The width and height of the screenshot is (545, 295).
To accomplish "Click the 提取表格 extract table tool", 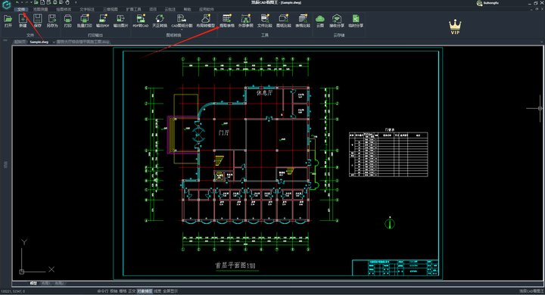I will pos(227,21).
